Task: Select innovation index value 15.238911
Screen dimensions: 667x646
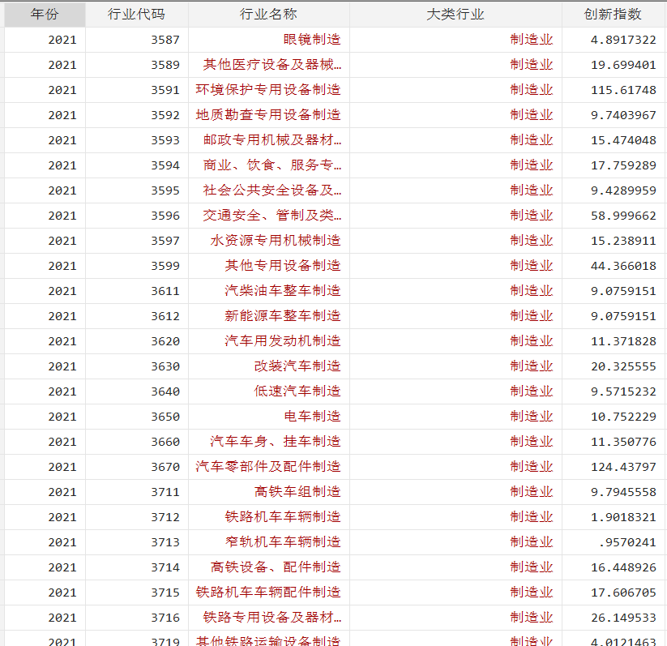Action: click(x=613, y=241)
